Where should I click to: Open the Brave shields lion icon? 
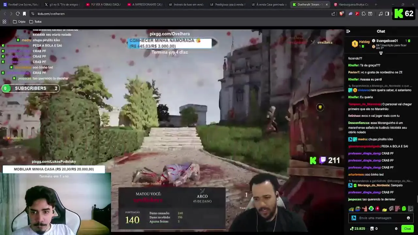click(x=341, y=14)
